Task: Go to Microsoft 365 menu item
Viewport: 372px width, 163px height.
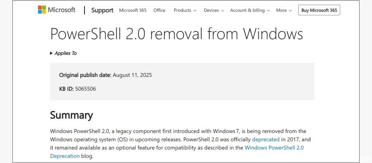Action: pos(133,10)
